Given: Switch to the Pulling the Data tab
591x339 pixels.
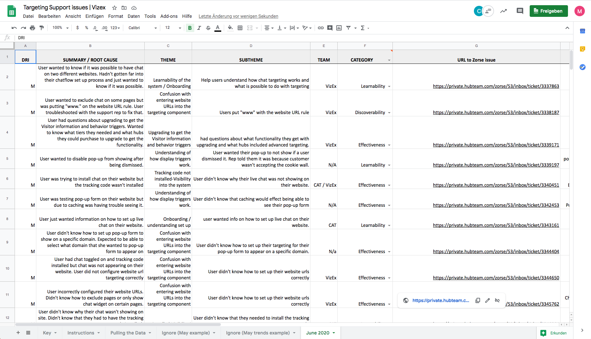Looking at the screenshot, I should click(131, 333).
